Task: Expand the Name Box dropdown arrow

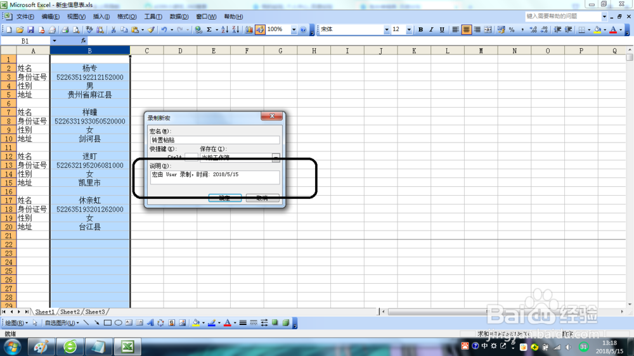Action: (x=54, y=41)
